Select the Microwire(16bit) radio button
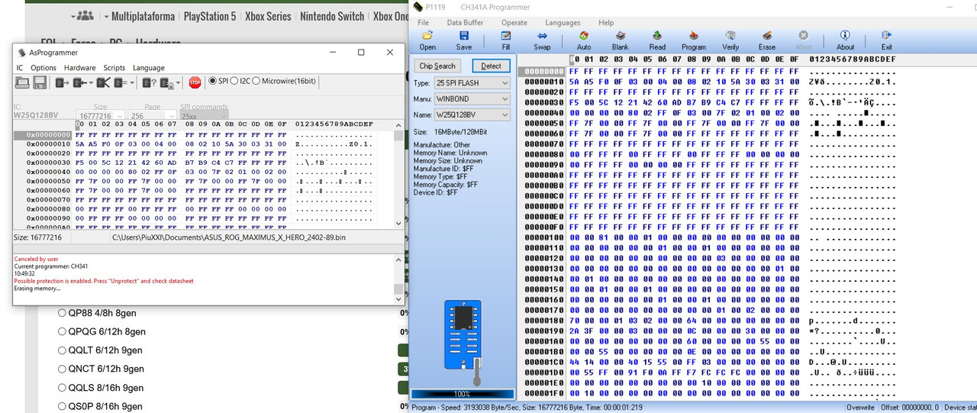This screenshot has width=977, height=413. [x=256, y=81]
